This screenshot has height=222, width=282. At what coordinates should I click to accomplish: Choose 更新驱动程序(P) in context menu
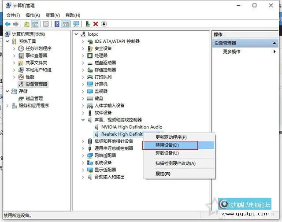pyautogui.click(x=179, y=137)
